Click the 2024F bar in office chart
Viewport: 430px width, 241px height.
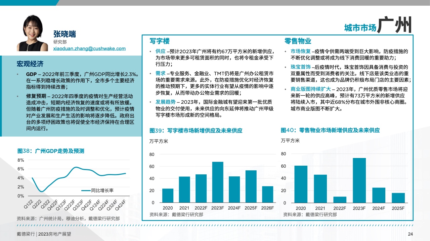(234, 189)
